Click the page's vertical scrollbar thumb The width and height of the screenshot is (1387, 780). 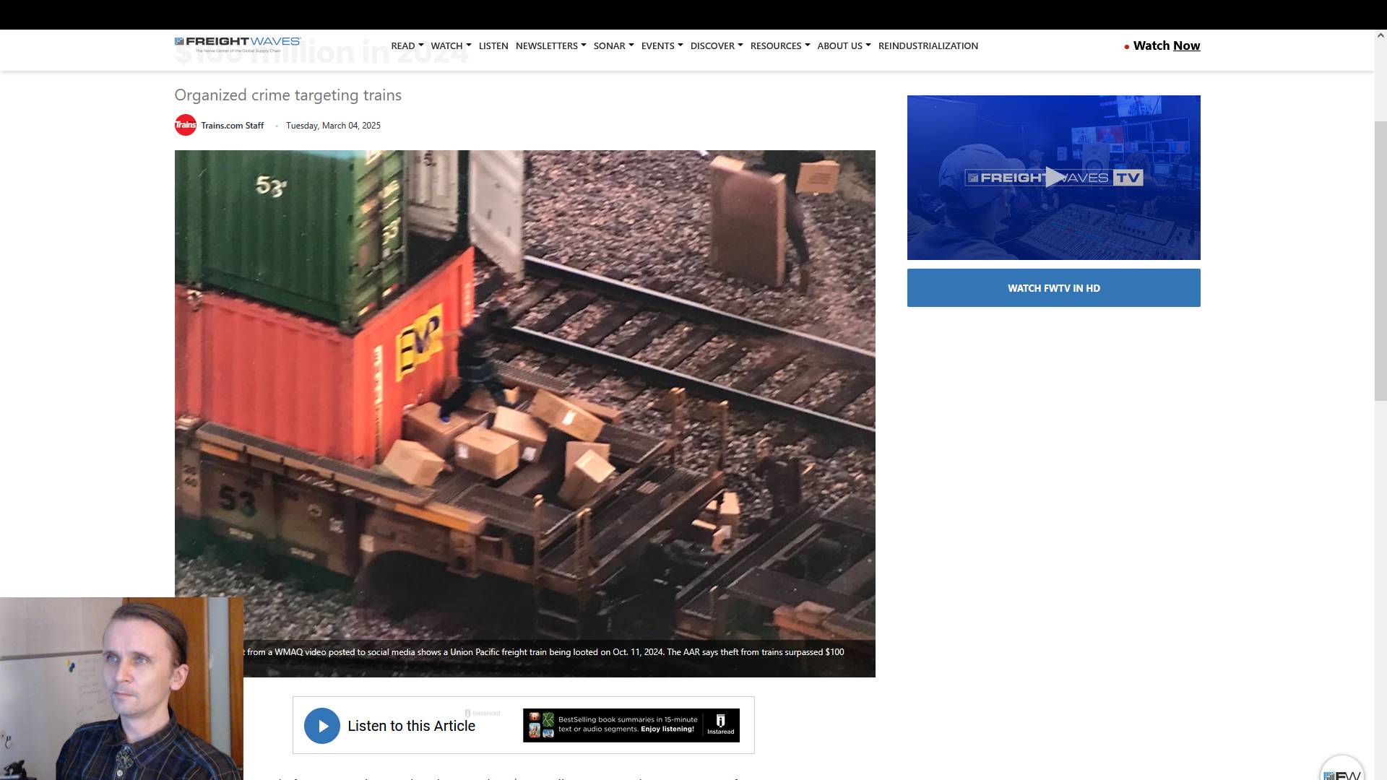(1380, 260)
